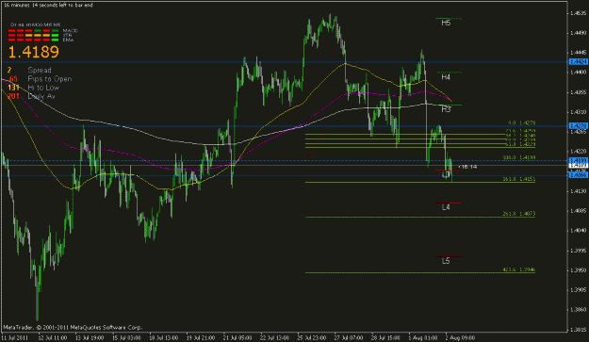Click the '11 Jul 2011' time axis label
The width and height of the screenshot is (589, 342).
[14, 338]
